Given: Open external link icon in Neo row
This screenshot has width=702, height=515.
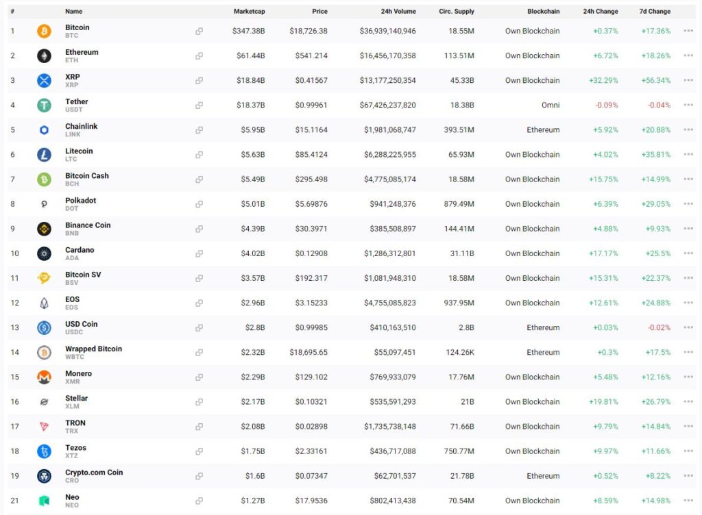Looking at the screenshot, I should 199,501.
